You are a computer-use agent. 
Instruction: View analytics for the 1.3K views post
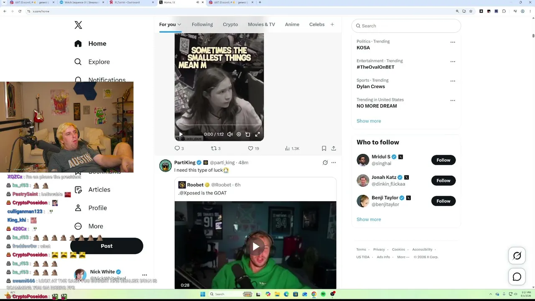tap(292, 148)
